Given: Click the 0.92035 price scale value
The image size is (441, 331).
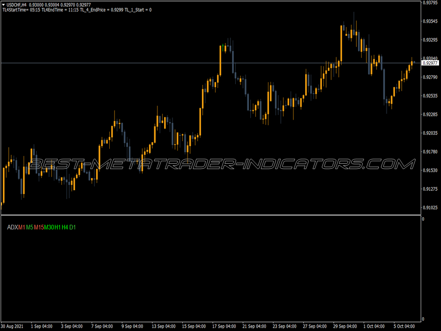Looking at the screenshot, I should 430,133.
